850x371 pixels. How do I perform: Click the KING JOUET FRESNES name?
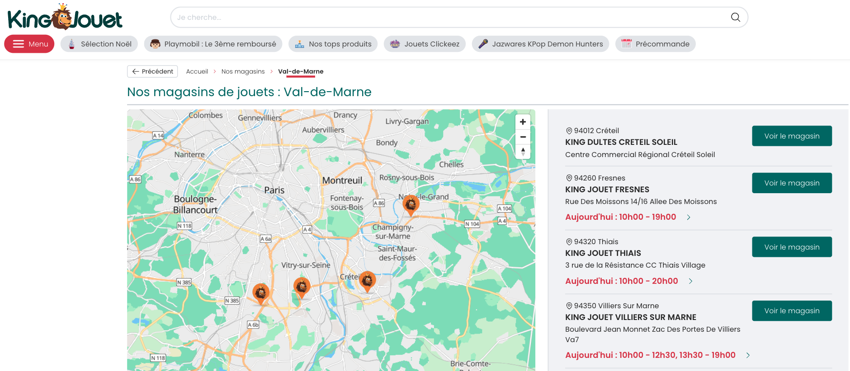pos(607,190)
